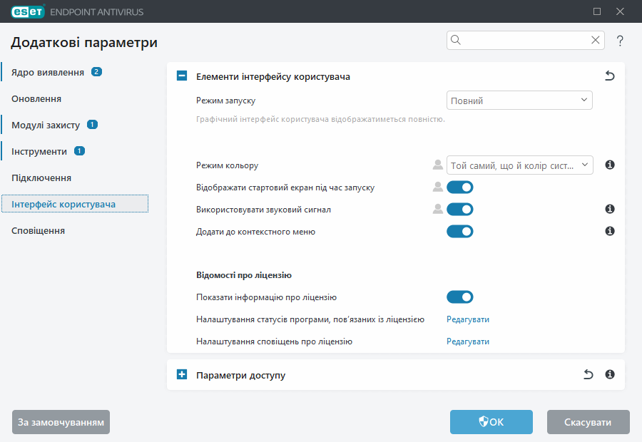Revert the 'Елементи інтерфейсу користувача' section with undo arrow

pyautogui.click(x=610, y=76)
